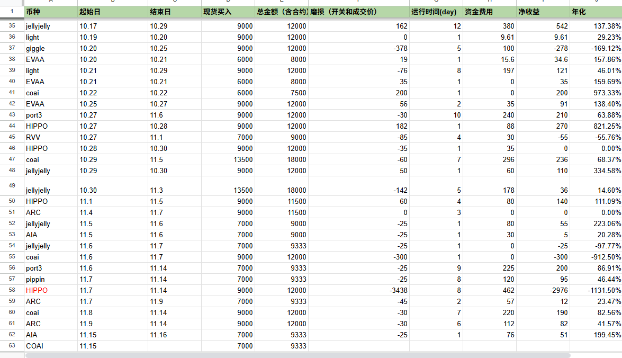This screenshot has height=358, width=622.
Task: Select the 111.09% annualized cell
Action: 596,201
